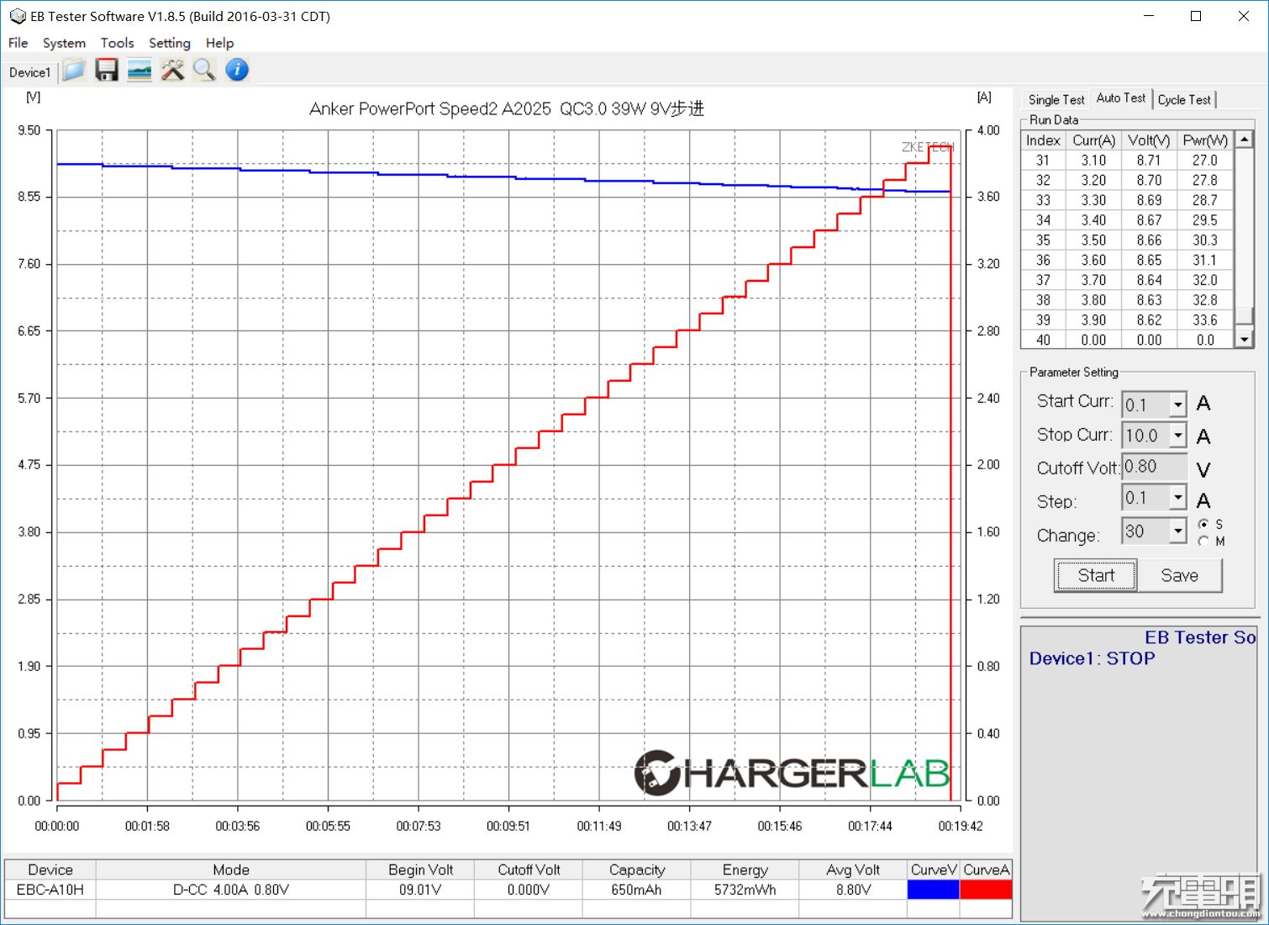Click the Curr(A) column header
This screenshot has width=1269, height=925.
(1093, 140)
